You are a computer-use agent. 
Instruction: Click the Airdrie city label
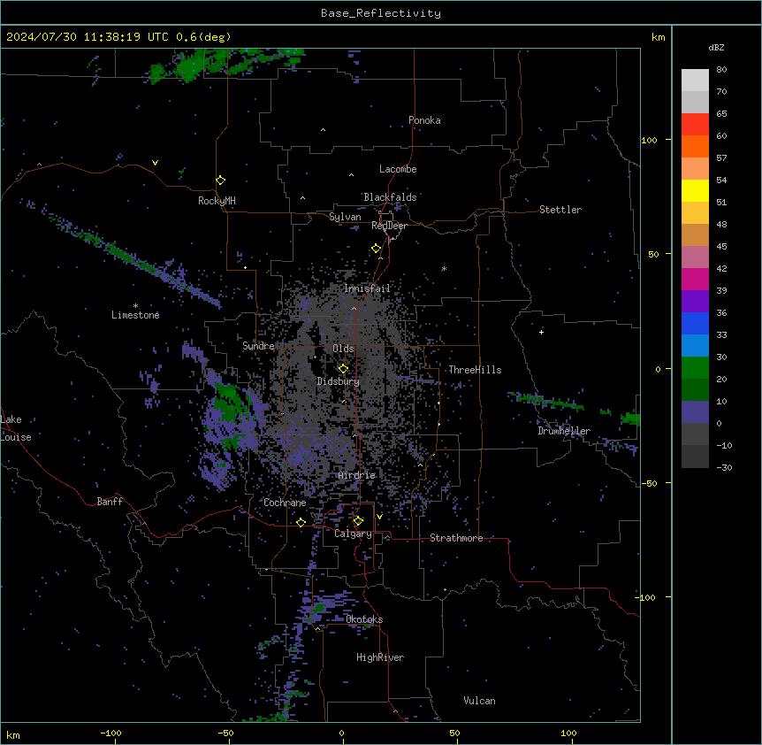pyautogui.click(x=357, y=475)
